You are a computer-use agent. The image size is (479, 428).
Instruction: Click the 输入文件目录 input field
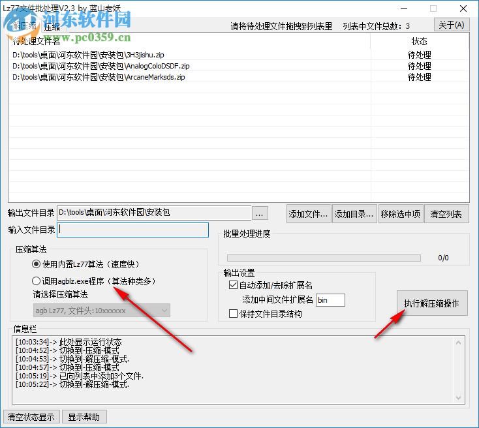(x=133, y=230)
